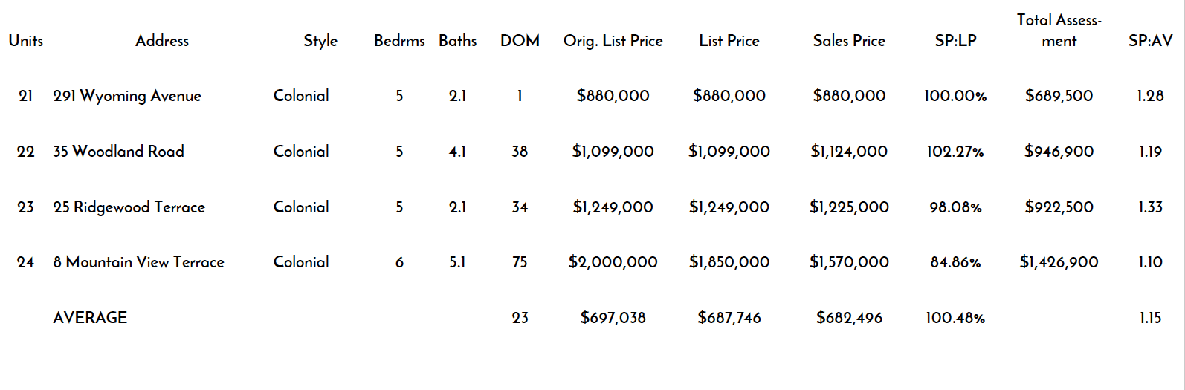This screenshot has width=1185, height=390.
Task: Select the average sales price $682,496
Action: (x=849, y=318)
